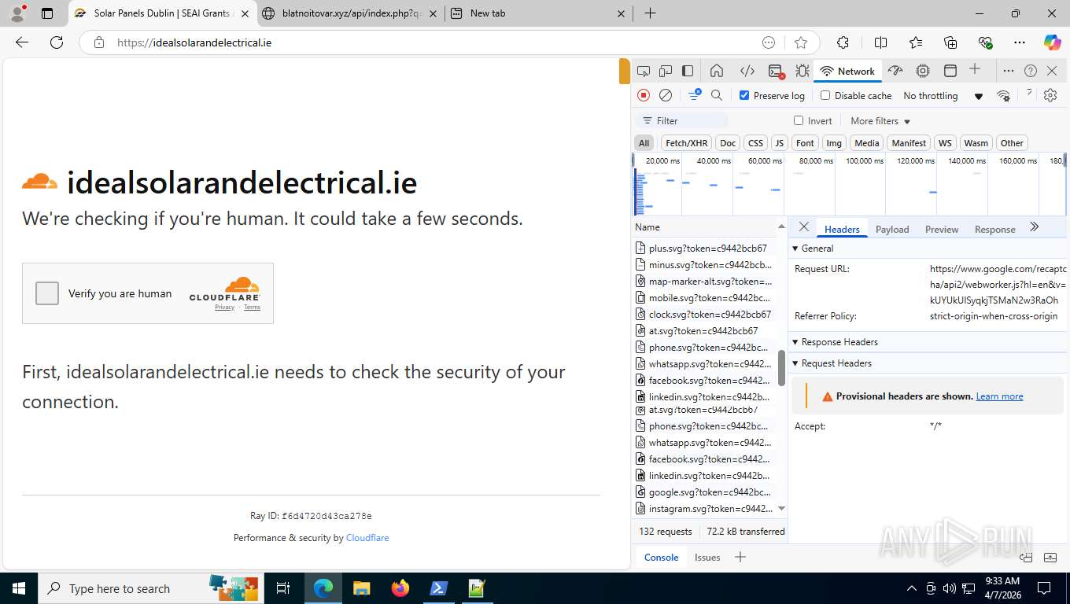Open the Performance gauge icon panel
The height and width of the screenshot is (604, 1070).
coord(895,71)
